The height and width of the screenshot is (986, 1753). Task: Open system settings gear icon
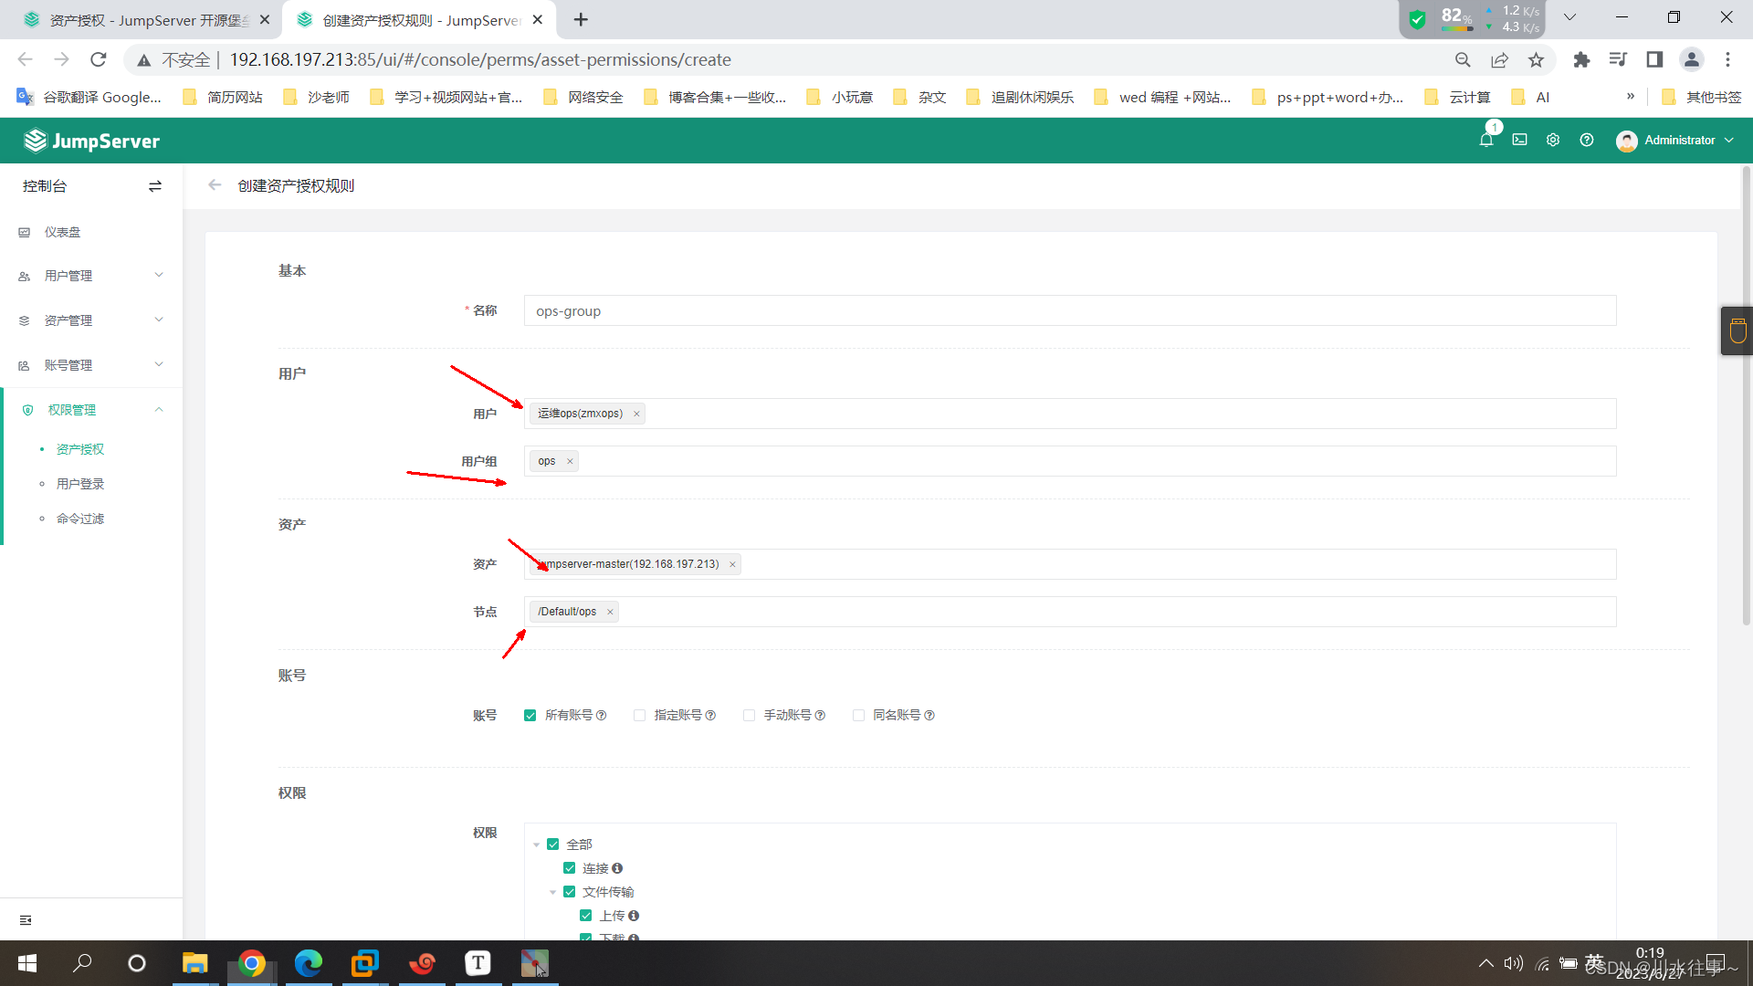click(1553, 141)
